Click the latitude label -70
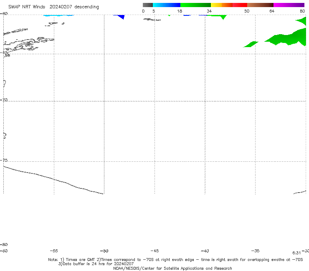 (4, 100)
